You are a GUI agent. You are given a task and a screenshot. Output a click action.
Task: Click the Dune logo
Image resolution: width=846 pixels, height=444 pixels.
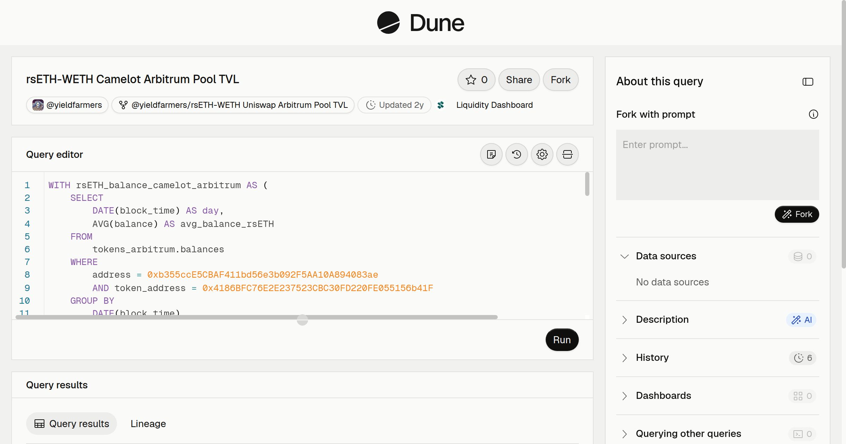421,23
